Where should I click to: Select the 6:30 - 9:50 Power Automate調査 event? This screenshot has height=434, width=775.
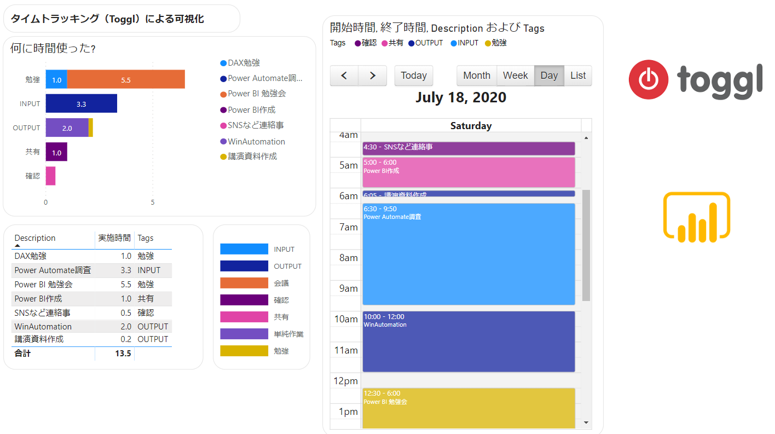(469, 254)
